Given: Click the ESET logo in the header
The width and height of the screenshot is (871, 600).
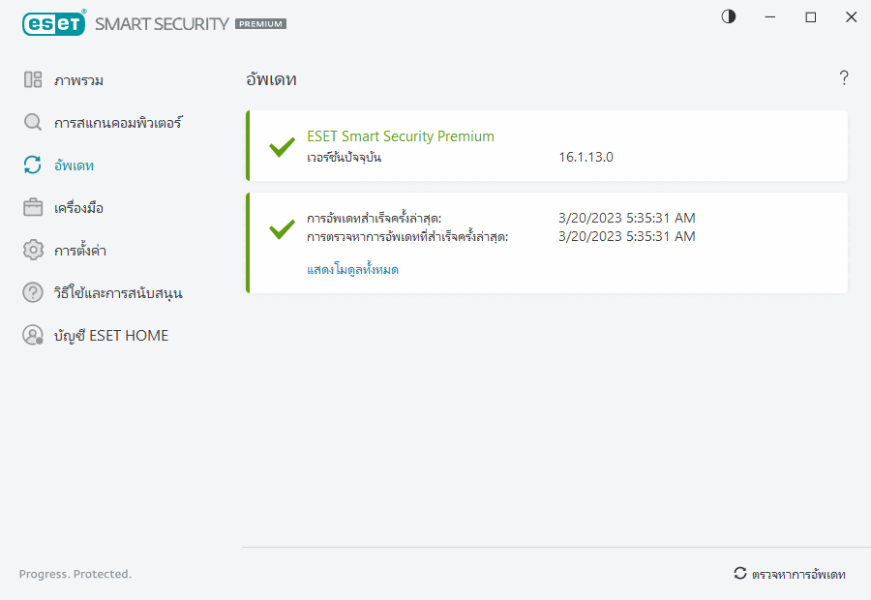Looking at the screenshot, I should coord(52,23).
